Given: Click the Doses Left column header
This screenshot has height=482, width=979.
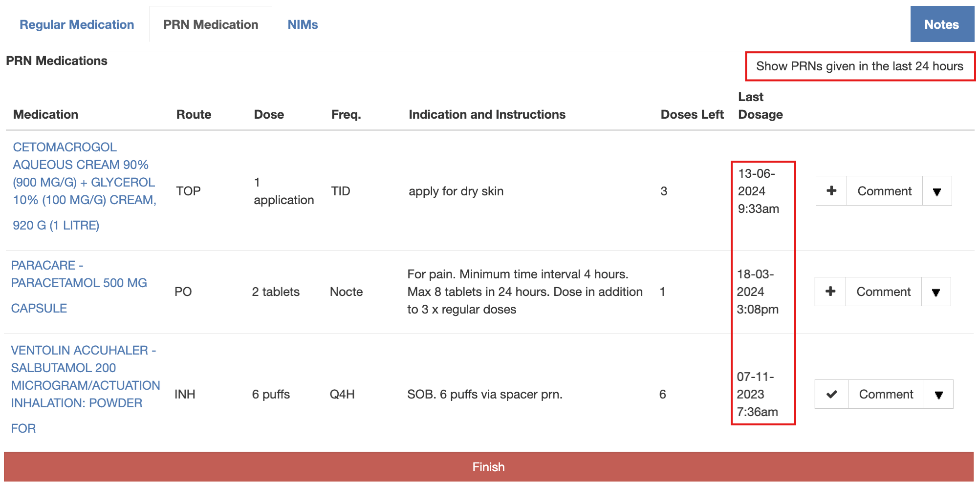Looking at the screenshot, I should click(692, 114).
